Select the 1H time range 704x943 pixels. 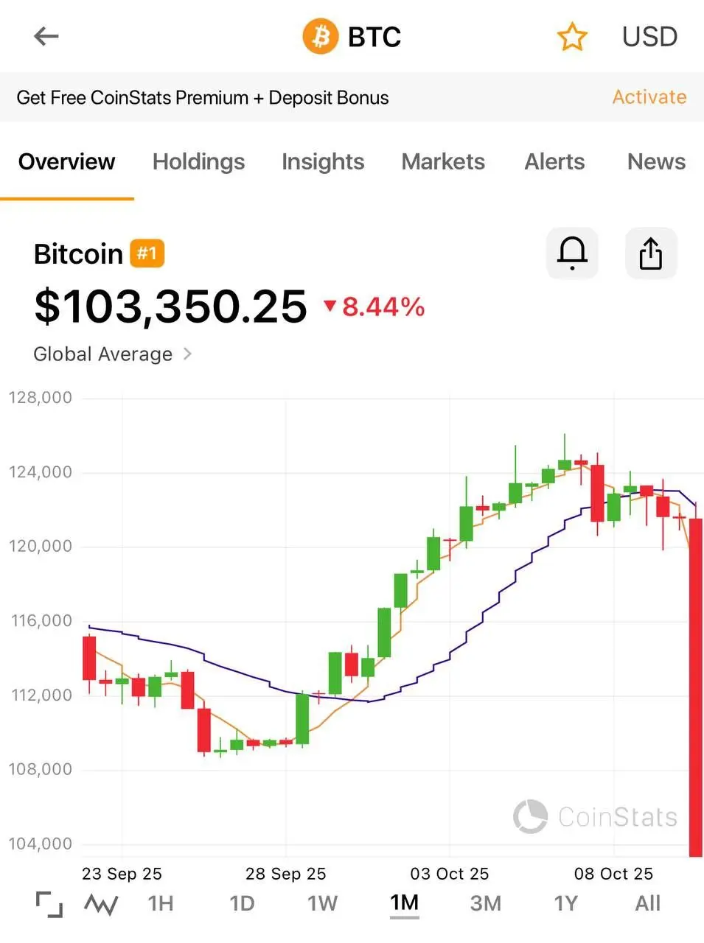coord(161,903)
